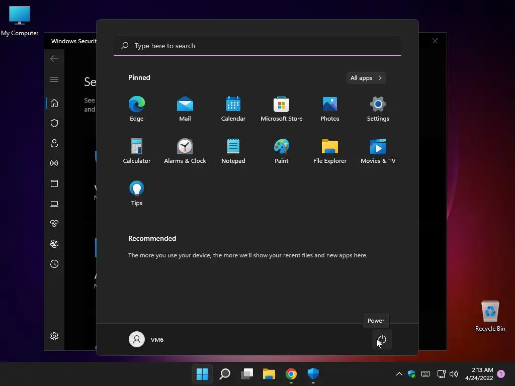Viewport: 515px width, 386px height.
Task: Go back in Windows Security window
Action: pos(54,59)
